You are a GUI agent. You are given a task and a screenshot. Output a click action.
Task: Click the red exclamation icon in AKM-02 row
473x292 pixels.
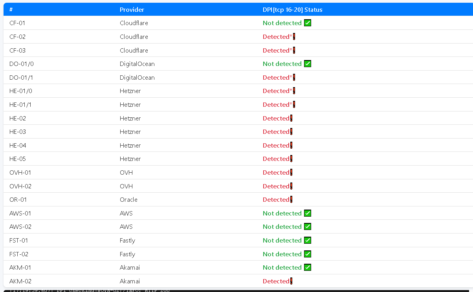point(291,281)
